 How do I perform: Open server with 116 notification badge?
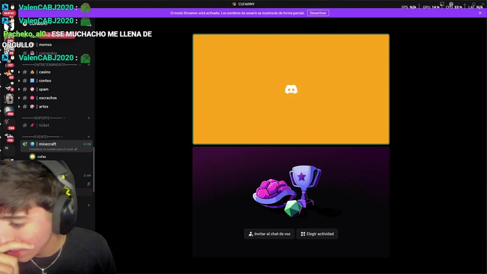click(x=9, y=137)
